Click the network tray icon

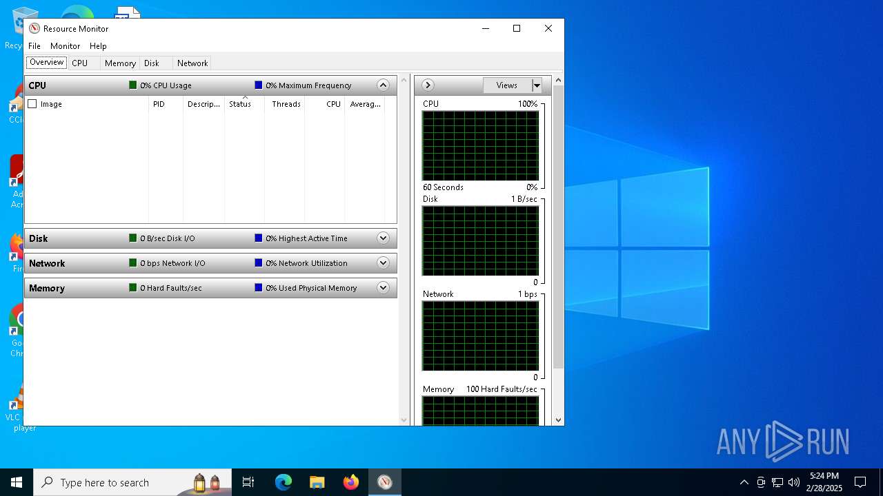(777, 482)
